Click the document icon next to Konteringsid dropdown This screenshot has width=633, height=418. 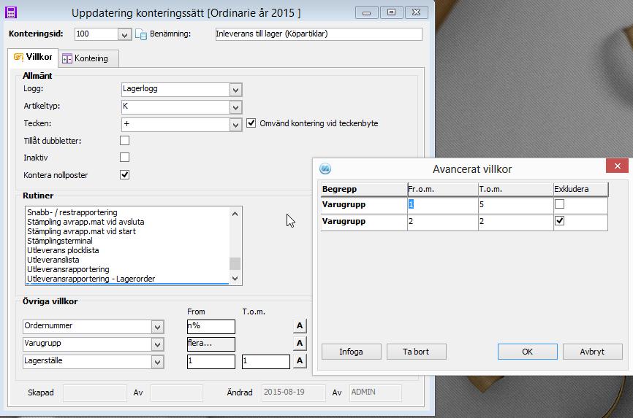(x=140, y=34)
